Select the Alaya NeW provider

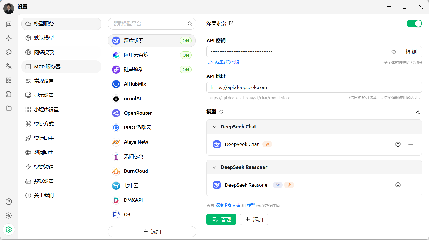click(x=152, y=142)
